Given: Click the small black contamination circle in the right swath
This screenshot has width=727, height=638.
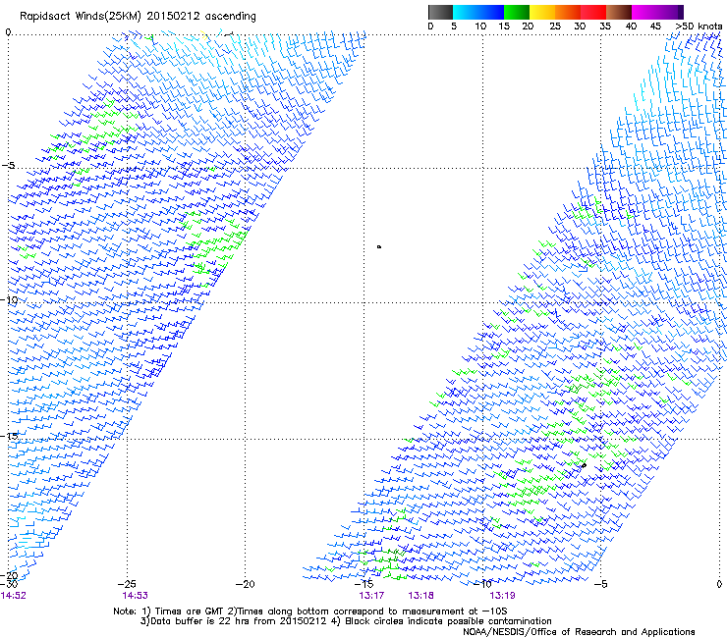Looking at the screenshot, I should click(x=585, y=465).
